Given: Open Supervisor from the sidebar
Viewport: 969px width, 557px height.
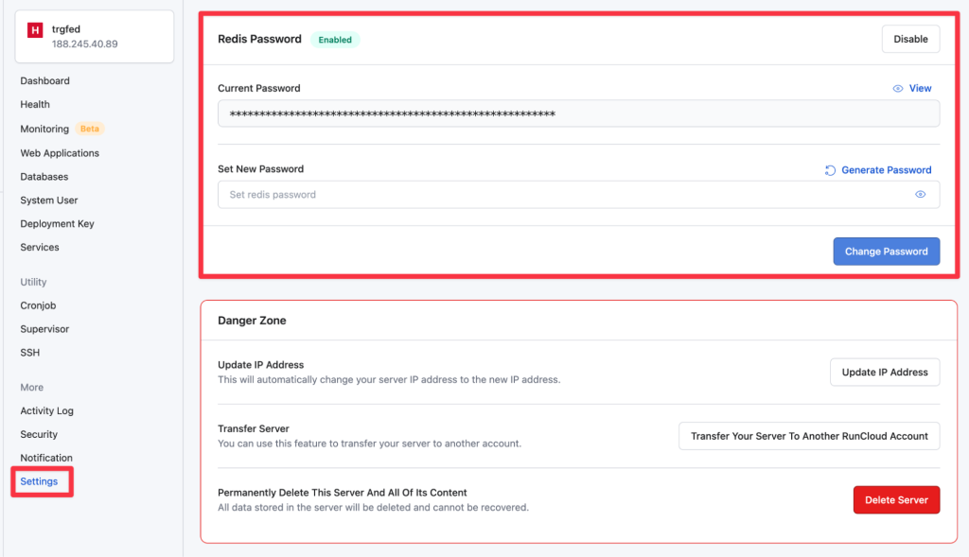Looking at the screenshot, I should tap(44, 329).
